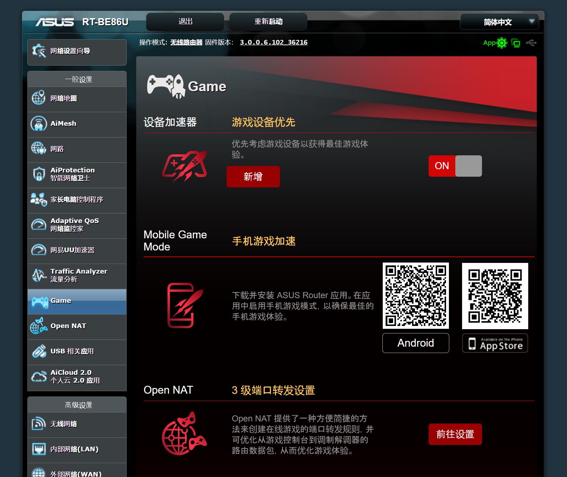Click the AiMesh sidebar icon
The height and width of the screenshot is (477, 567).
click(38, 123)
